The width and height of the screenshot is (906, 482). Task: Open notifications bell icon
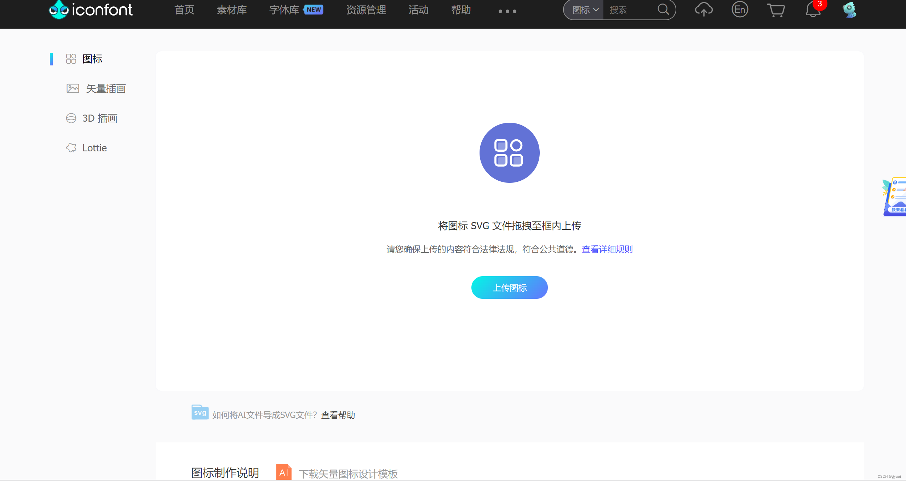click(x=813, y=10)
